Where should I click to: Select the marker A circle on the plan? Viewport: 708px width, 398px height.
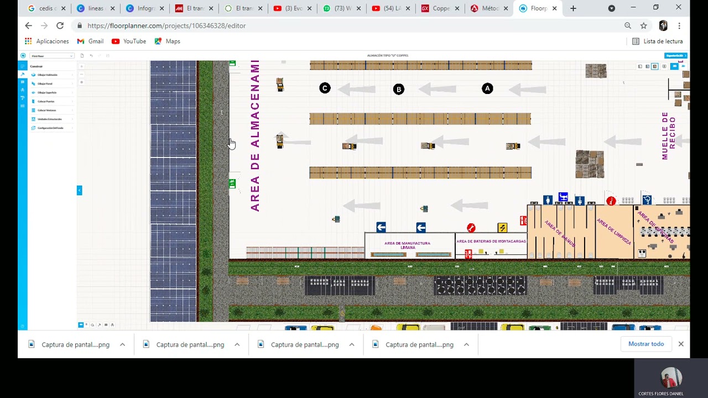pyautogui.click(x=487, y=88)
